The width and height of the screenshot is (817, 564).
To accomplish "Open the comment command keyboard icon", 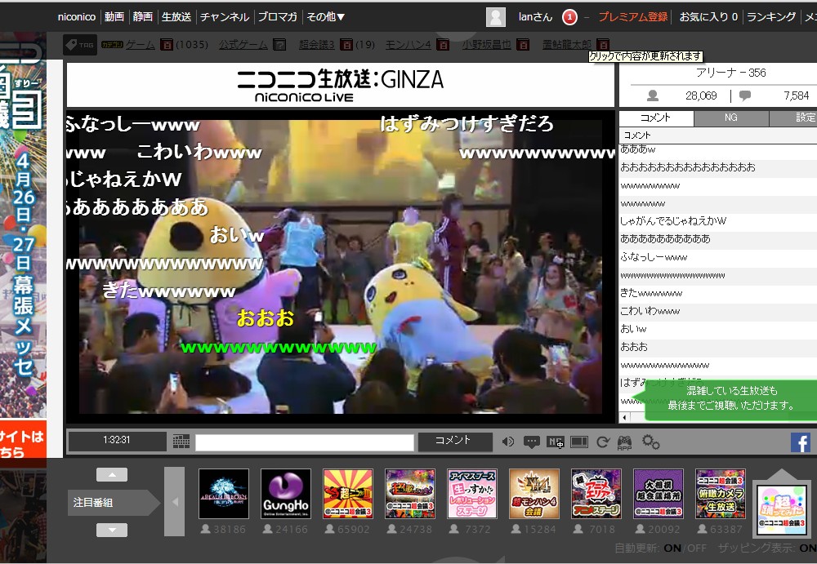I will [181, 442].
